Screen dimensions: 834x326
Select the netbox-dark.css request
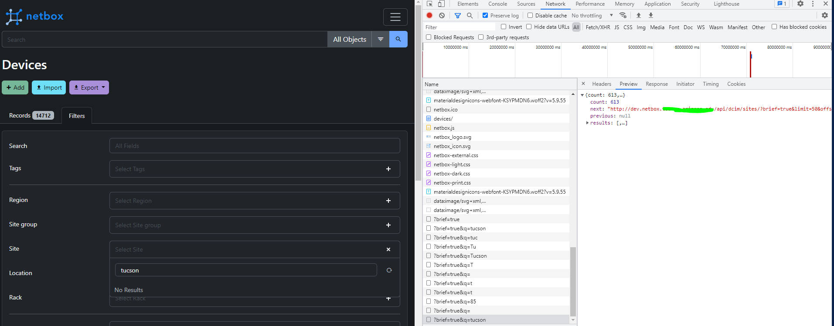point(496,173)
